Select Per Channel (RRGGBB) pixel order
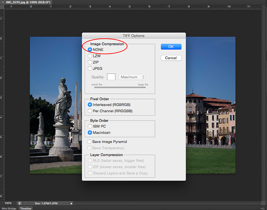Viewport: 267px width, 210px height. coord(90,111)
